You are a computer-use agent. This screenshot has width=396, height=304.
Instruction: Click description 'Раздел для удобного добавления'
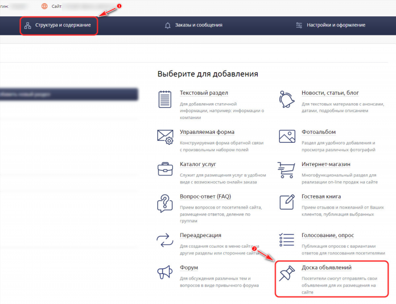(338, 146)
